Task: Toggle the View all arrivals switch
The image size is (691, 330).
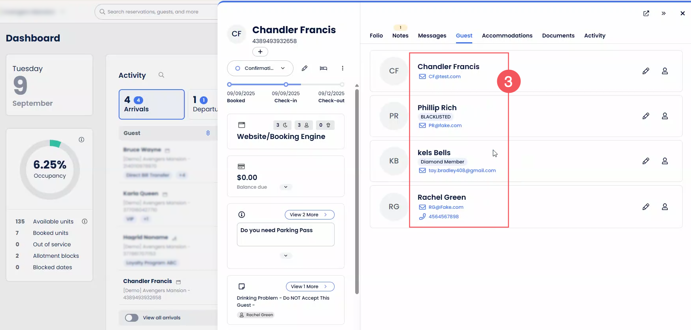Action: click(132, 318)
